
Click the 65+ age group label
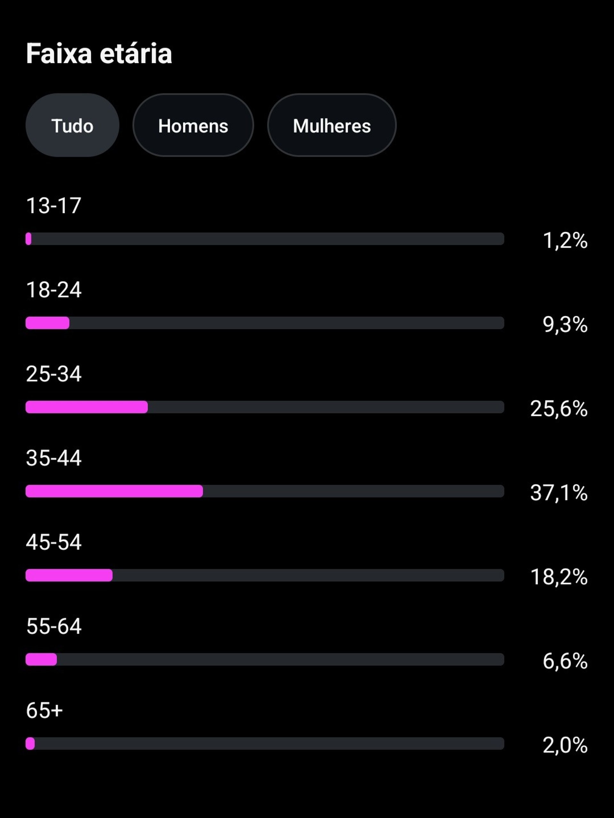pyautogui.click(x=44, y=710)
